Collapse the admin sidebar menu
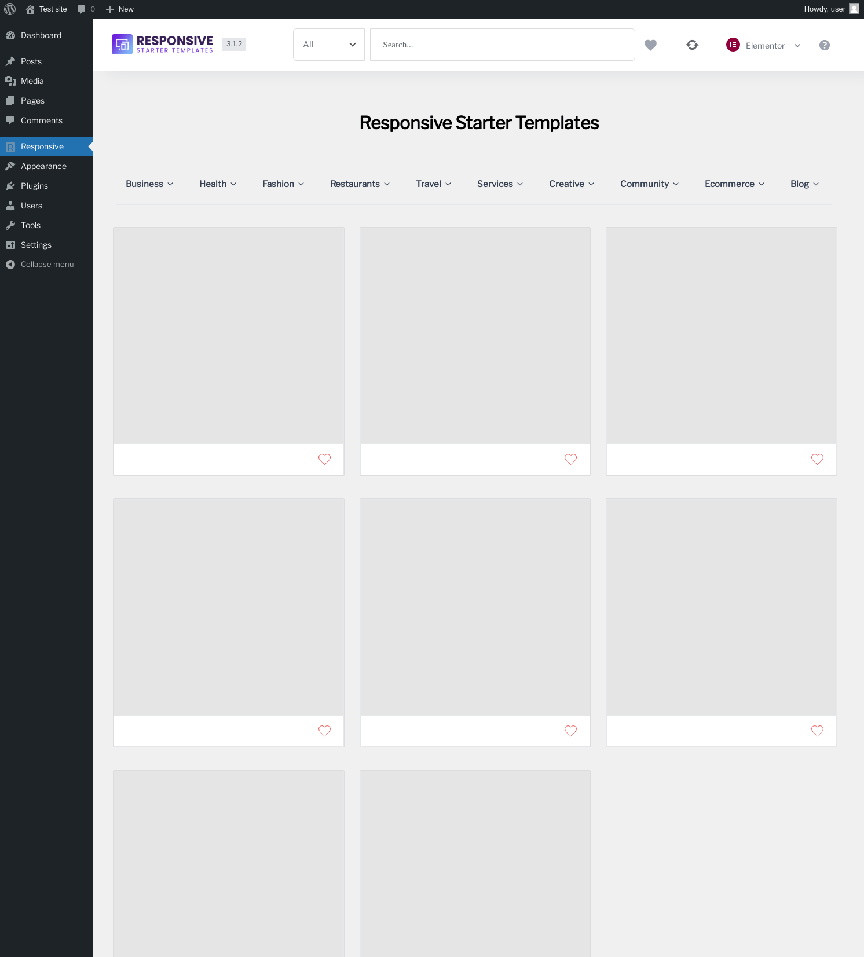The width and height of the screenshot is (864, 957). click(46, 265)
